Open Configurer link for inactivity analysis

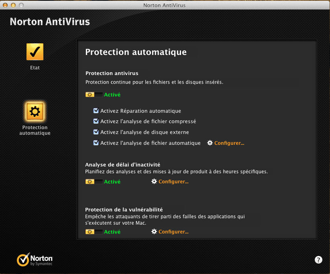(x=173, y=182)
